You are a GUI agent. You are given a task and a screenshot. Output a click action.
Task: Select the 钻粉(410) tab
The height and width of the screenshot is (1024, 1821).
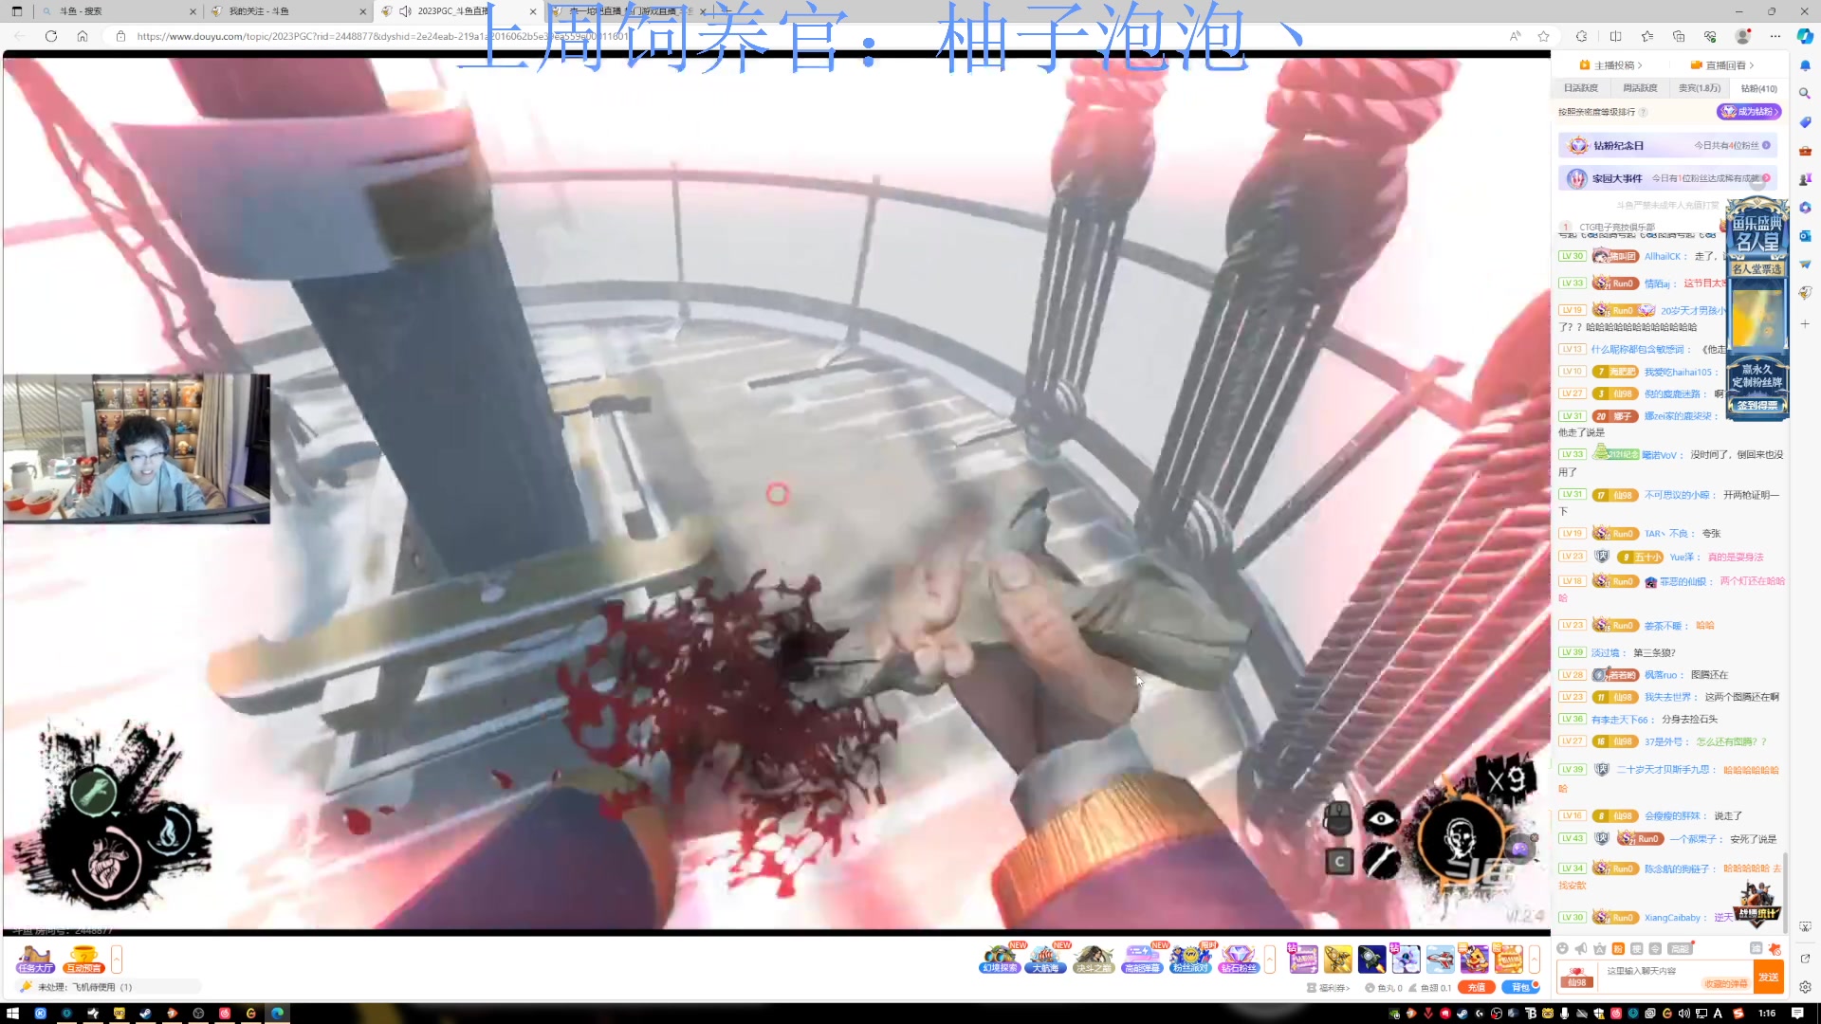pyautogui.click(x=1759, y=88)
